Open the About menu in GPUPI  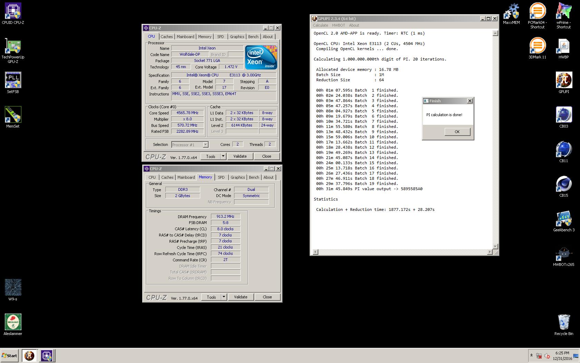[354, 25]
